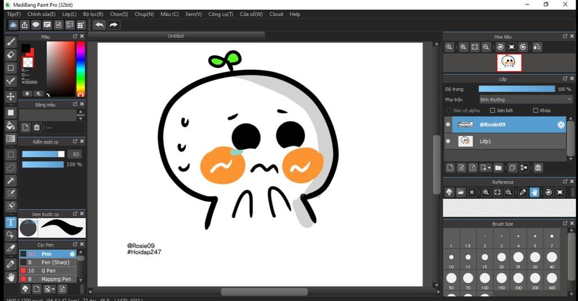Open the Chỉnh sửa(E) menu

click(41, 14)
